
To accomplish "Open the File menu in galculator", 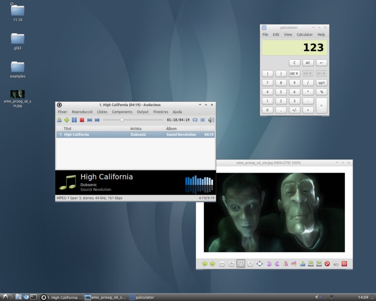I will 265,34.
